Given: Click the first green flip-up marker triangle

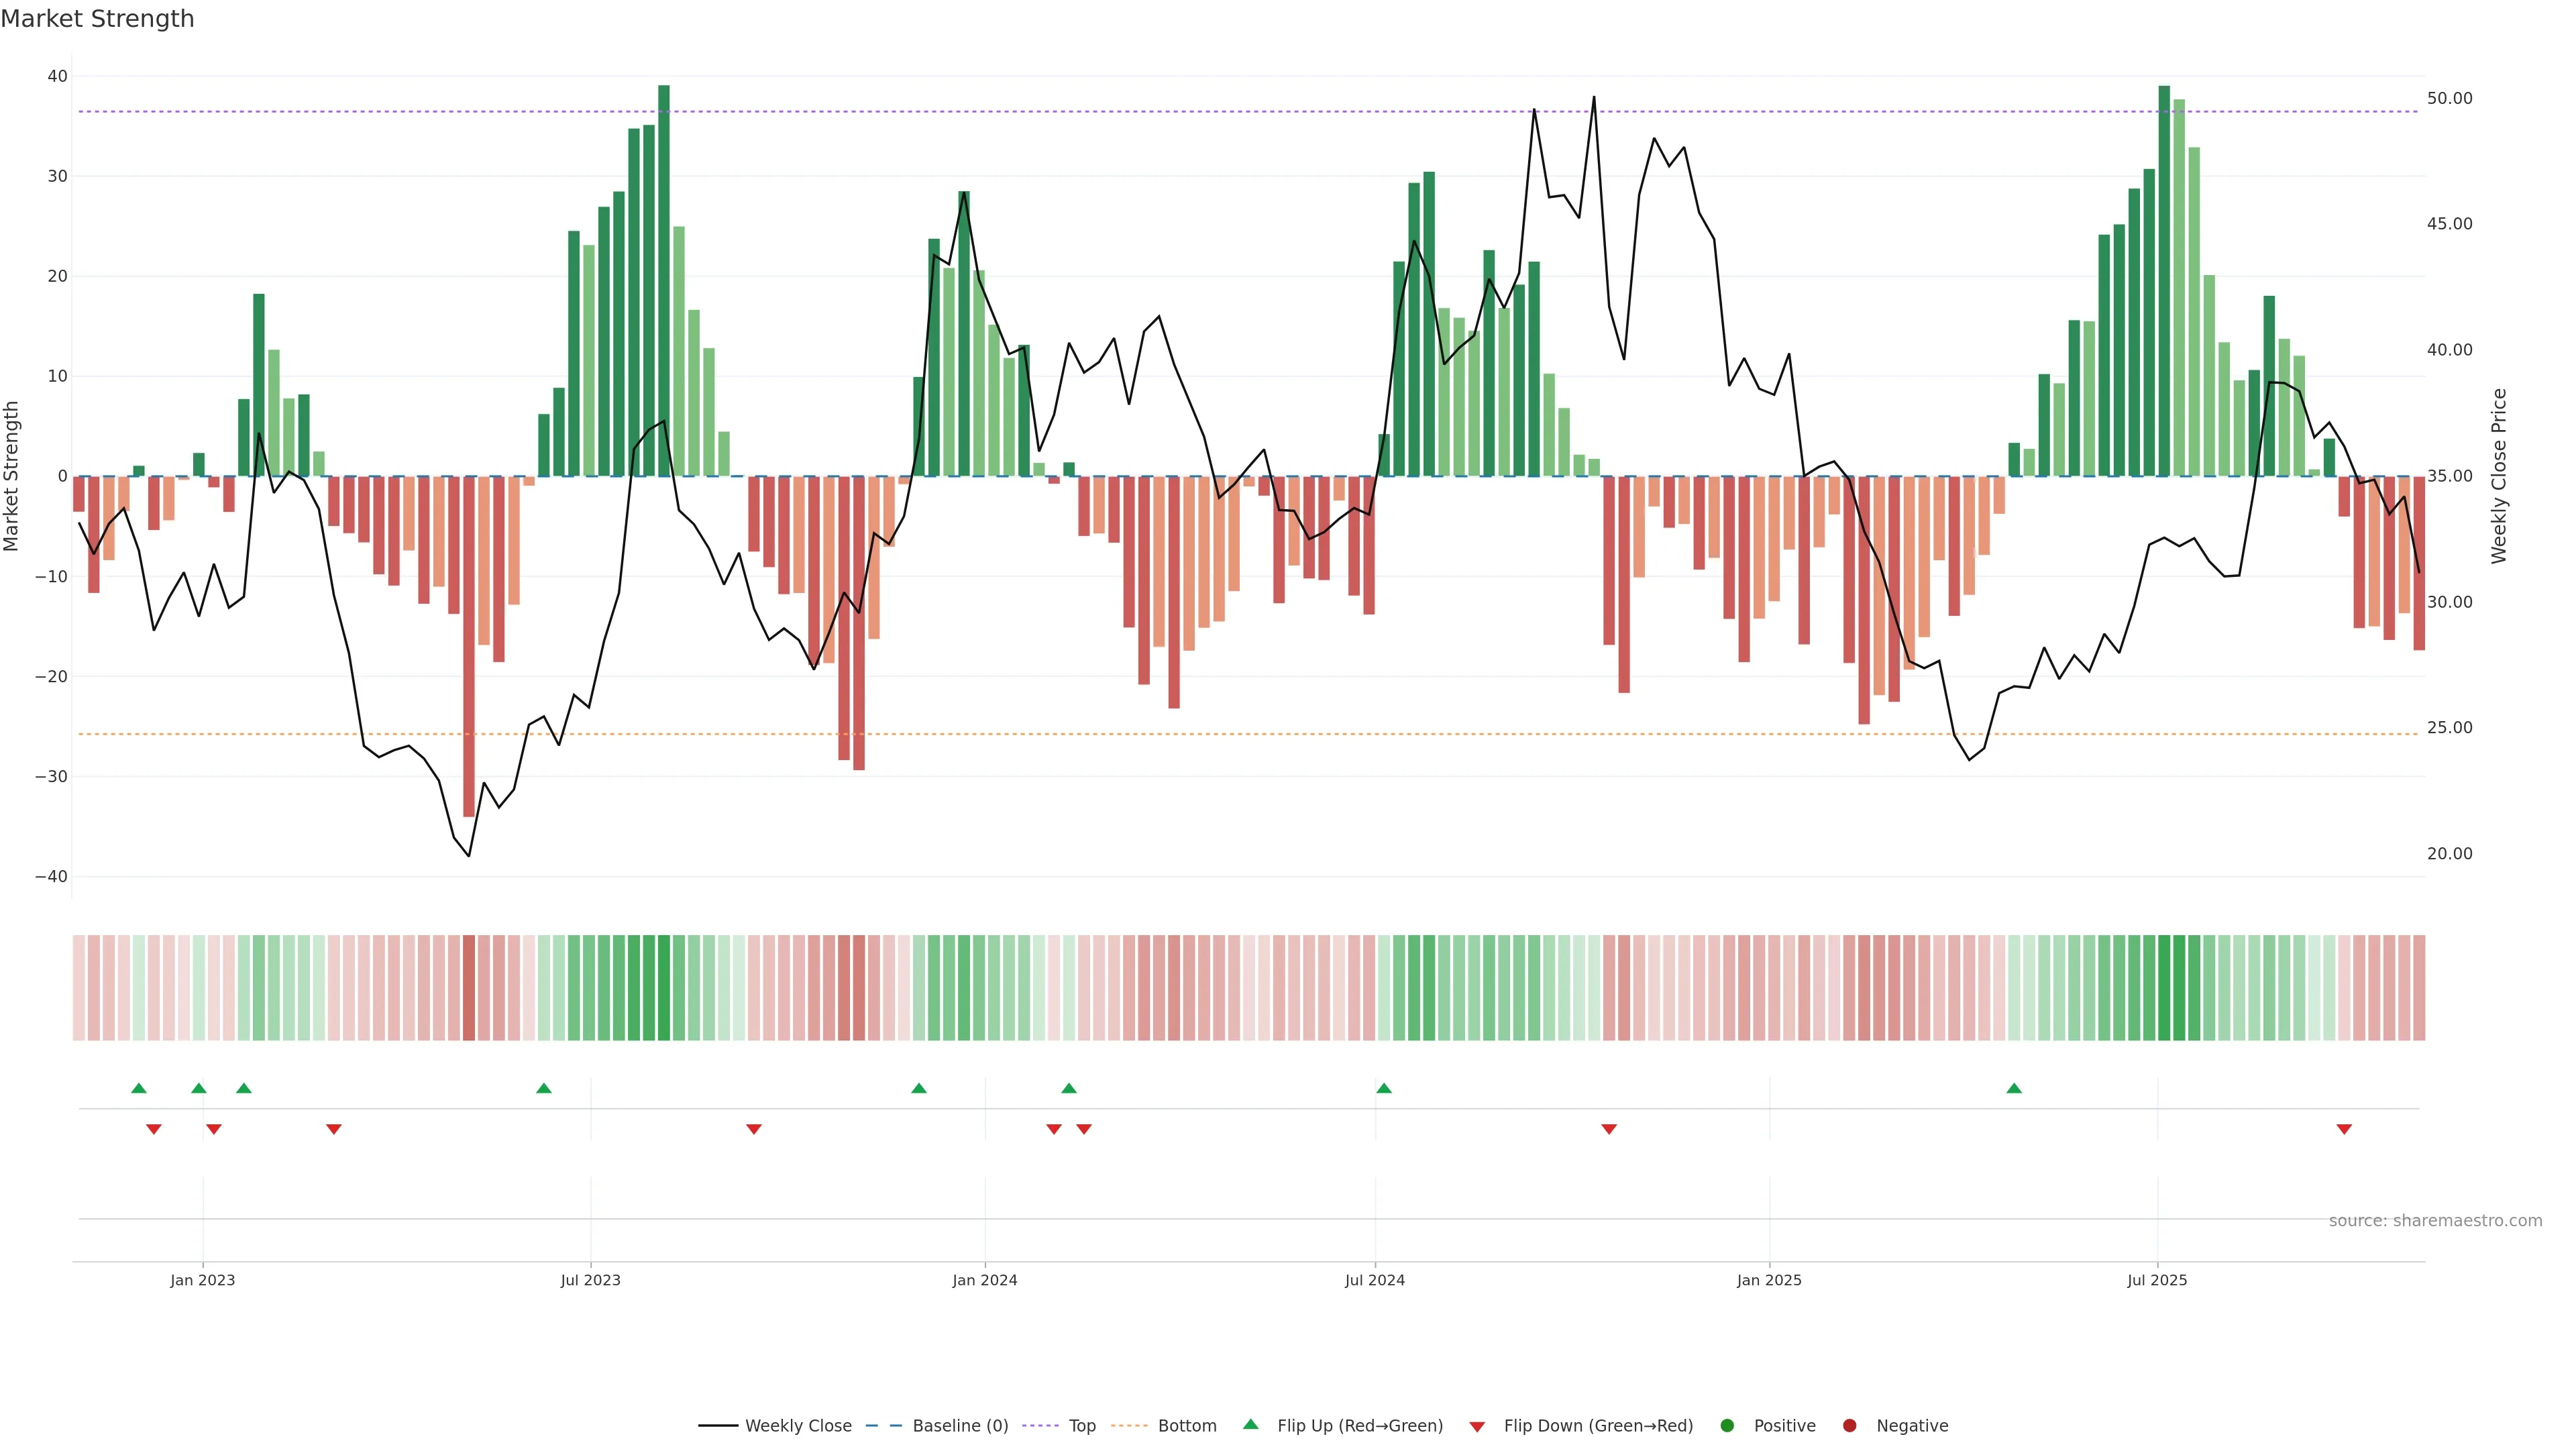Looking at the screenshot, I should [x=139, y=1088].
